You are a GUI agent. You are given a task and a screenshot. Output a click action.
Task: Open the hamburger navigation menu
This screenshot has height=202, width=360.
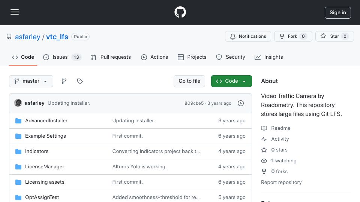click(15, 12)
